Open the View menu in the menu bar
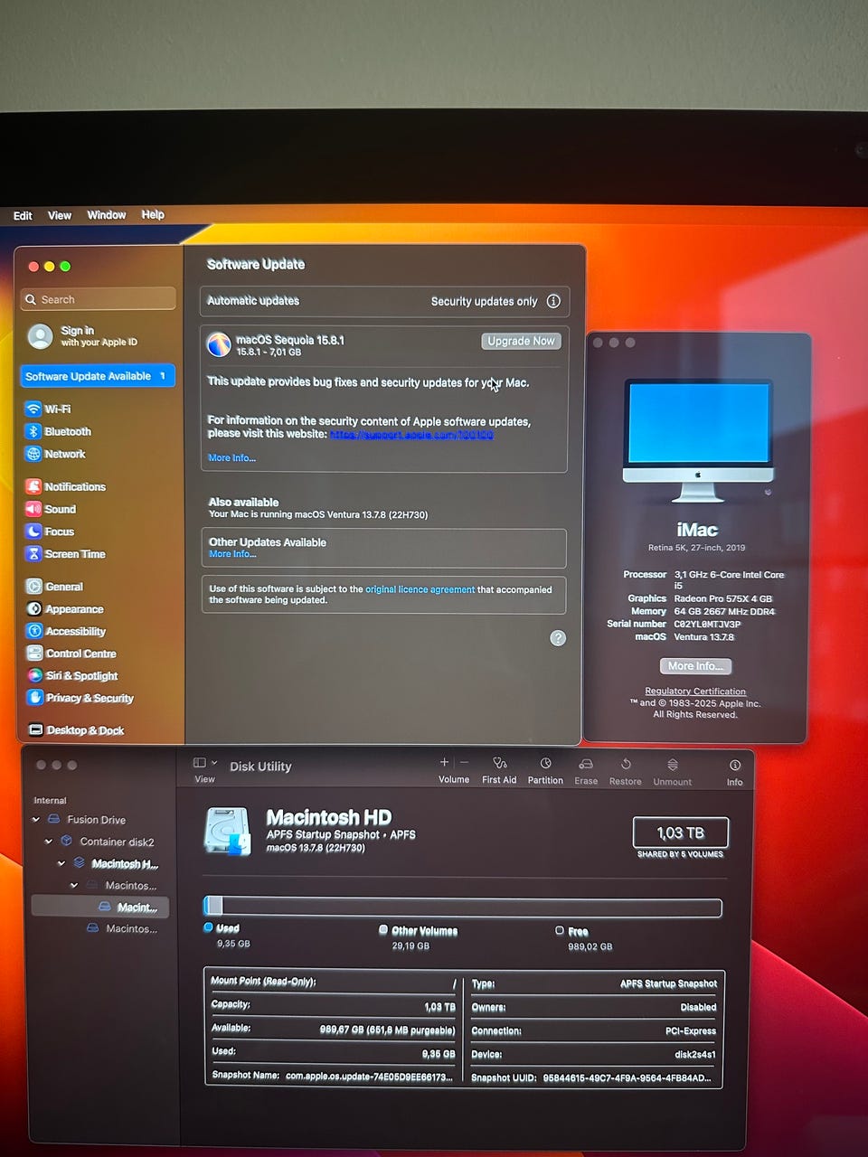 click(x=60, y=216)
